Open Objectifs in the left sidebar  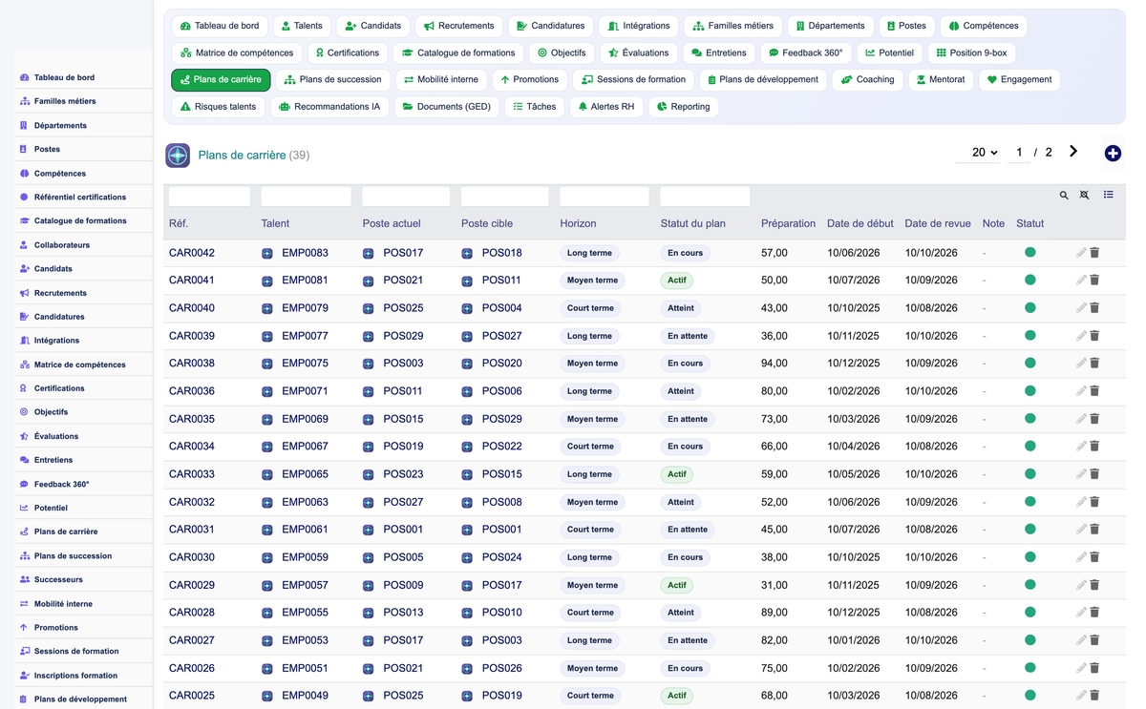[51, 412]
